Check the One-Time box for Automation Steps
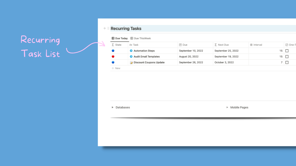The height and width of the screenshot is (166, 296). click(x=287, y=51)
